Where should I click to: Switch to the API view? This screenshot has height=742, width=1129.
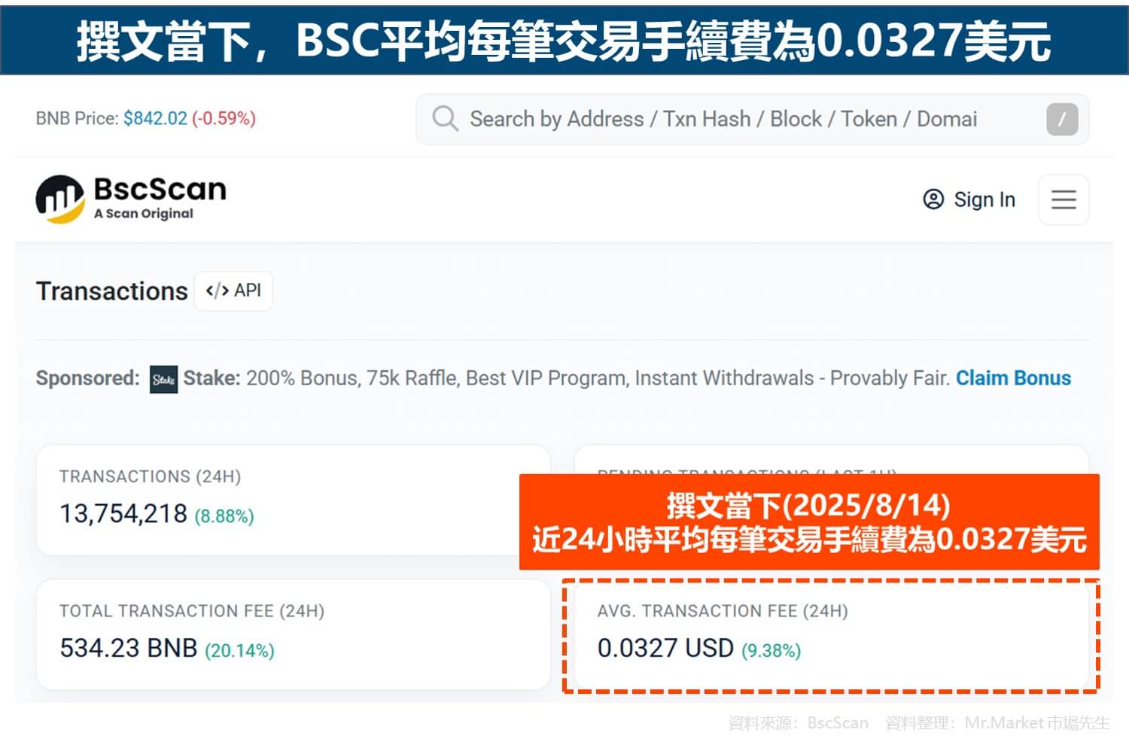pos(233,290)
